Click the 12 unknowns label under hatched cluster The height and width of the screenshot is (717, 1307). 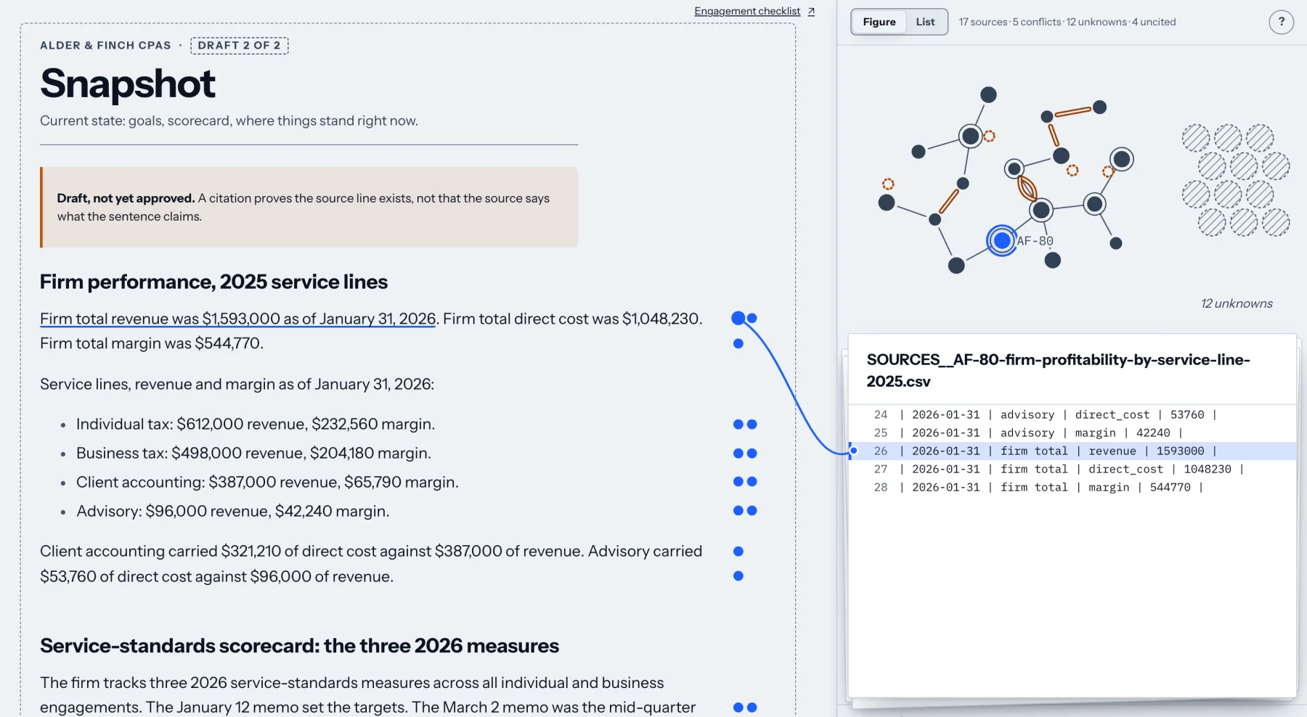point(1237,304)
